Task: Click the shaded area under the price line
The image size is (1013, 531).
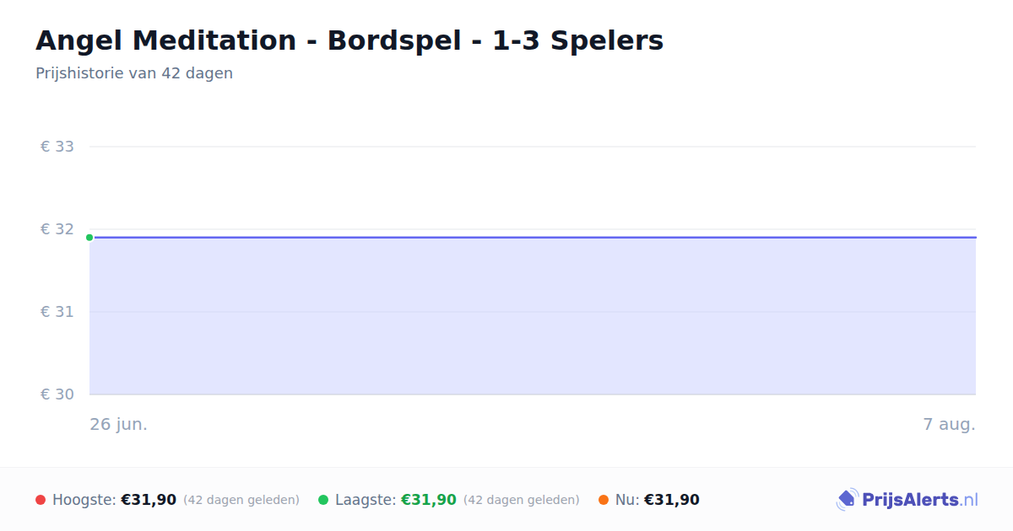Action: pos(533,316)
